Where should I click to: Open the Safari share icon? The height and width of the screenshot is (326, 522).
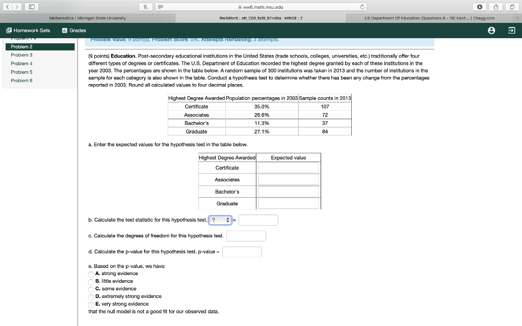pos(495,7)
